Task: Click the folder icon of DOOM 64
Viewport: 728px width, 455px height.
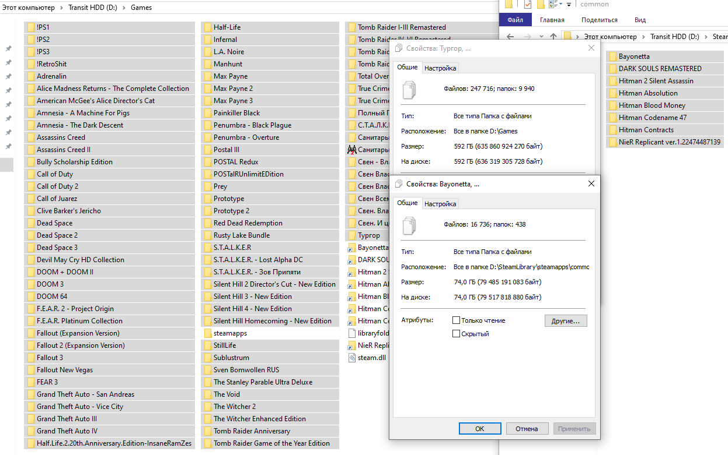Action: (x=31, y=297)
